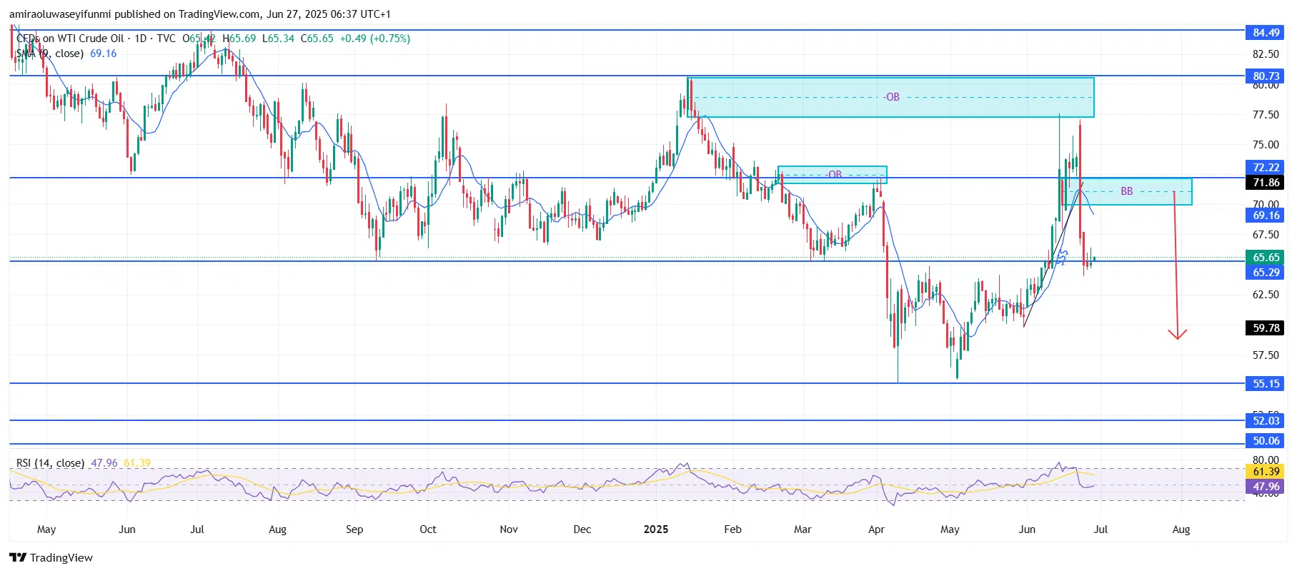Click the small OB zone label near 72
Image resolution: width=1297 pixels, height=573 pixels.
coord(834,174)
